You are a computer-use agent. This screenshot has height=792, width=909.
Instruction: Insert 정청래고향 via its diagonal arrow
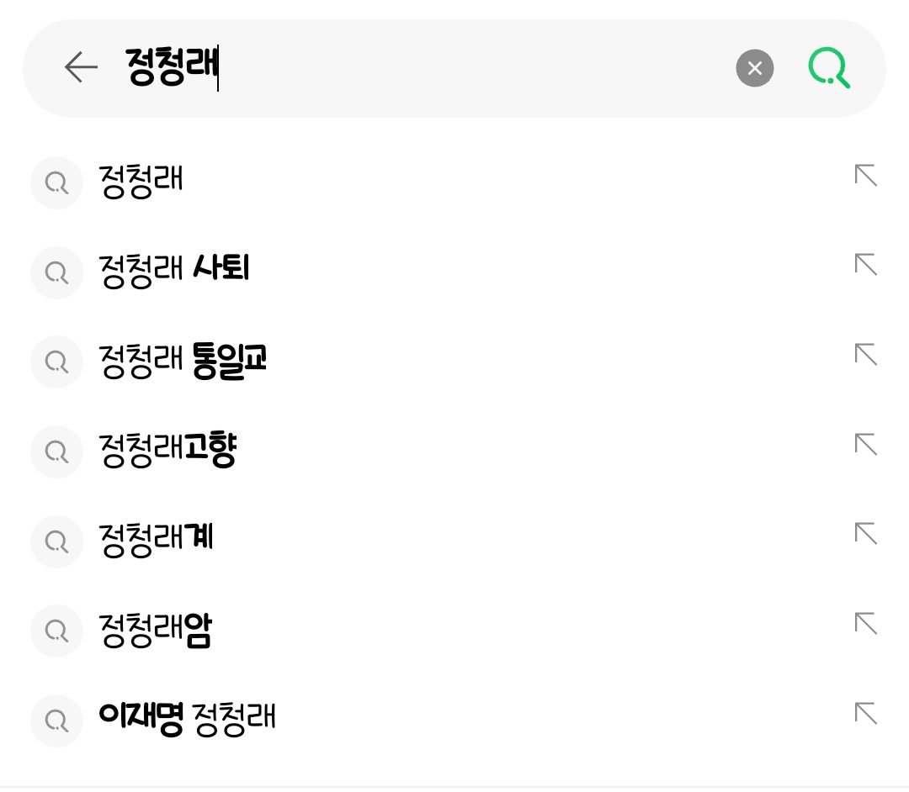[x=865, y=444]
